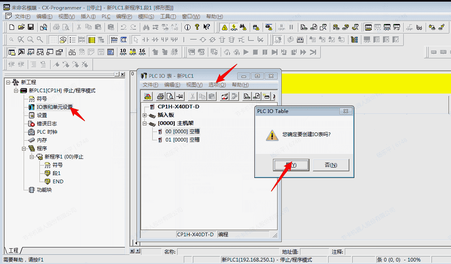Click the CPS icon in IO table

[148, 96]
